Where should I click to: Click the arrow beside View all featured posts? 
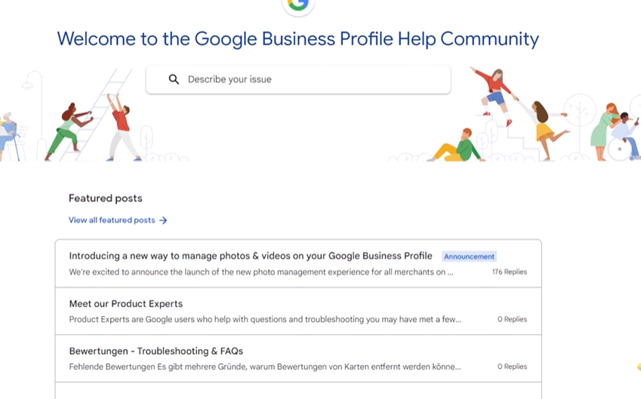[x=163, y=220]
